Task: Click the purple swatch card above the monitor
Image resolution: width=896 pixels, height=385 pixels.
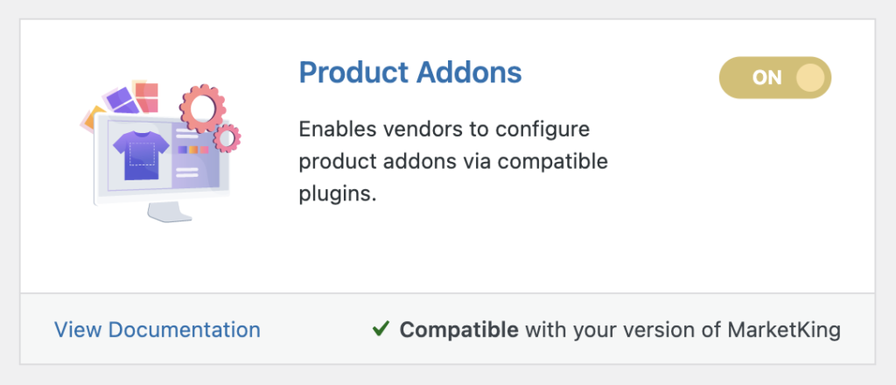Action: 122,101
